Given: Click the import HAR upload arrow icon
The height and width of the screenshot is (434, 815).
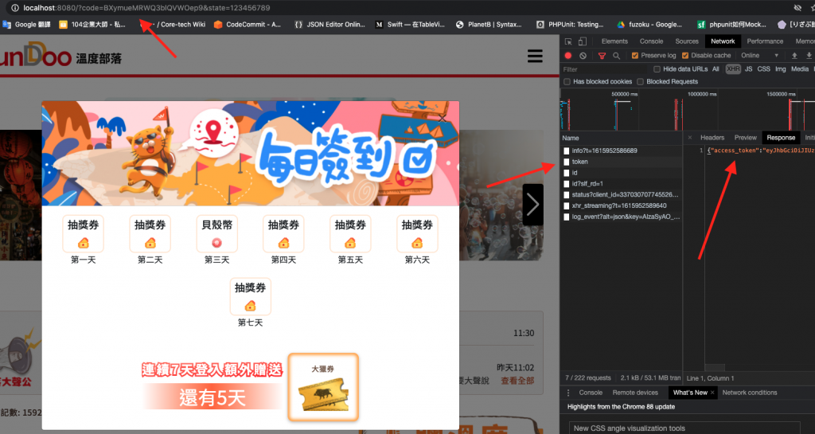Looking at the screenshot, I should pos(794,56).
